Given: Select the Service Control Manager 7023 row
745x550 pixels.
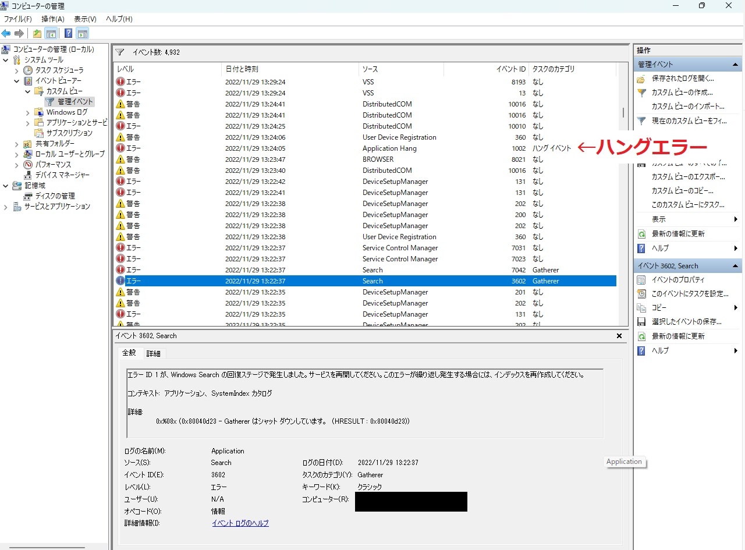Looking at the screenshot, I should [x=366, y=259].
